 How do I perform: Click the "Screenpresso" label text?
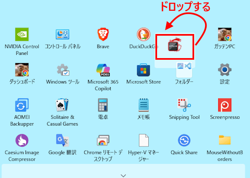225,117
